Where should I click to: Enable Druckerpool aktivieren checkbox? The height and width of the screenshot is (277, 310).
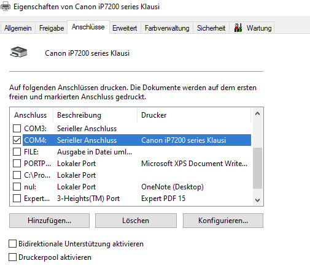(x=12, y=257)
